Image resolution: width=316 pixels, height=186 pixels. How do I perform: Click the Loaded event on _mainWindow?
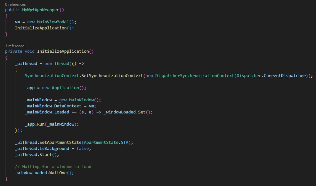click(x=61, y=112)
